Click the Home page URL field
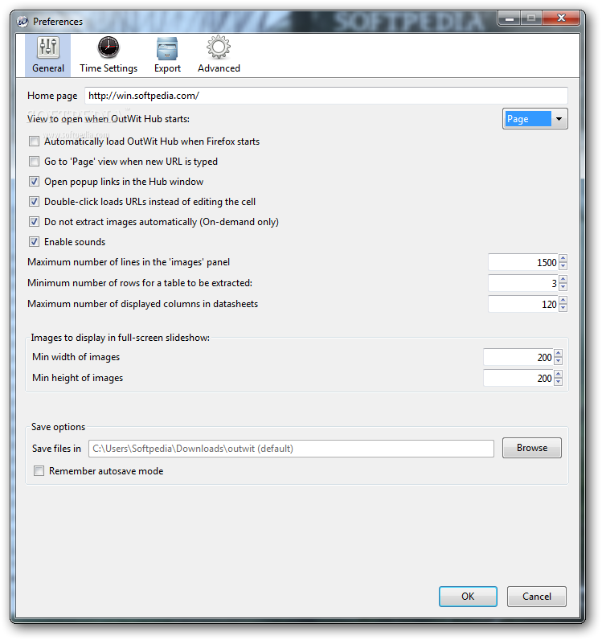 (326, 96)
